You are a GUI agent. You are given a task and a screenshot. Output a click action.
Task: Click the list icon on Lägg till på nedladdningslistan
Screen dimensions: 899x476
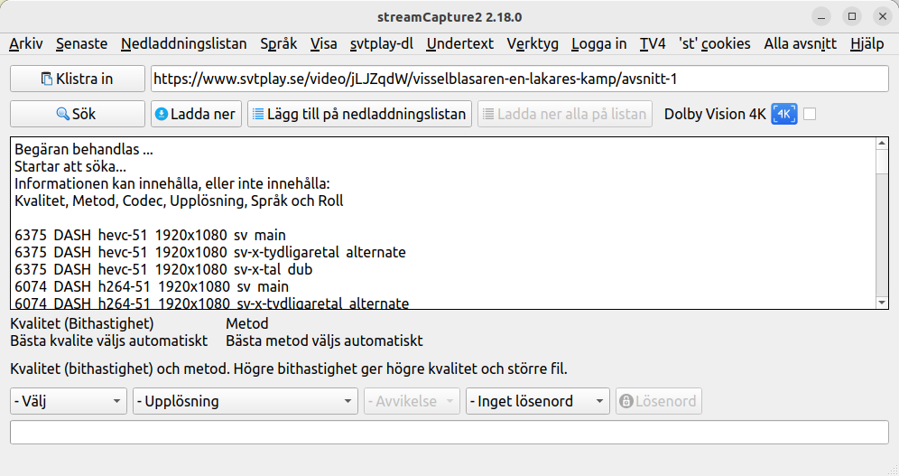(x=258, y=114)
